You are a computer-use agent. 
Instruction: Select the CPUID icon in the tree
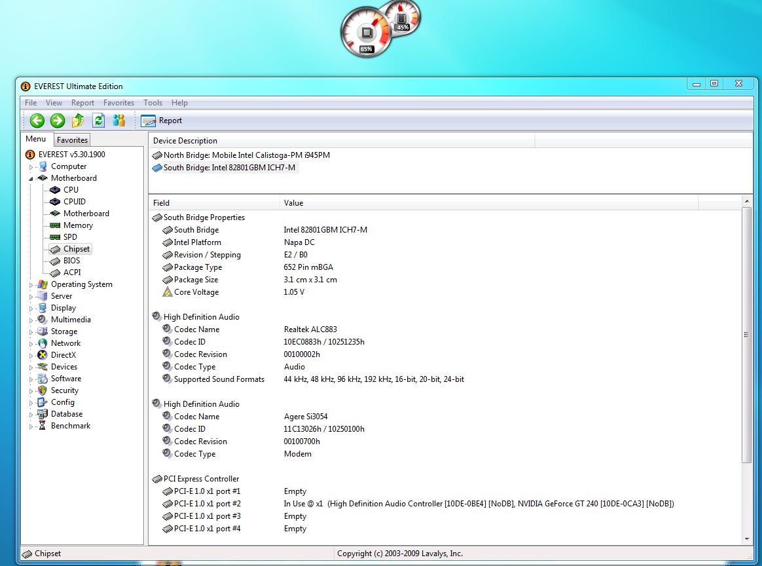55,201
